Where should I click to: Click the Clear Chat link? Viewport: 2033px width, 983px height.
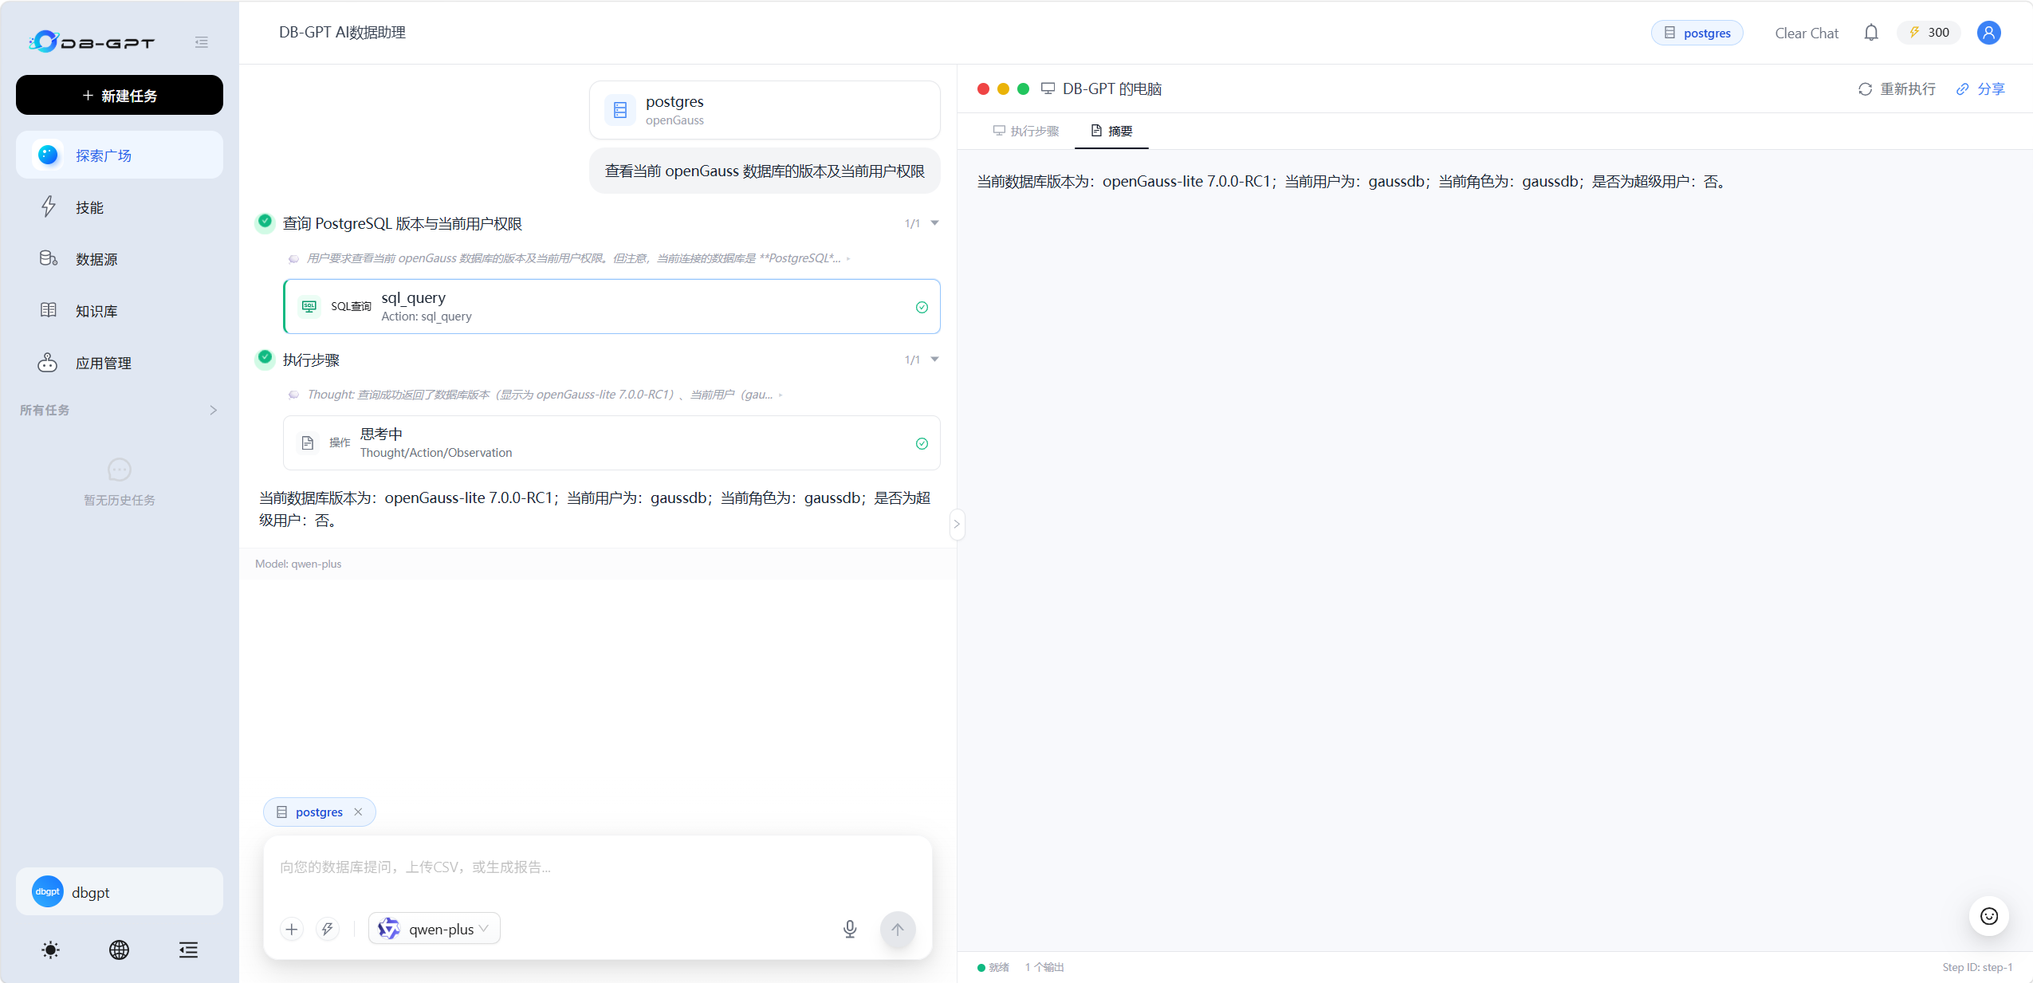coord(1807,33)
